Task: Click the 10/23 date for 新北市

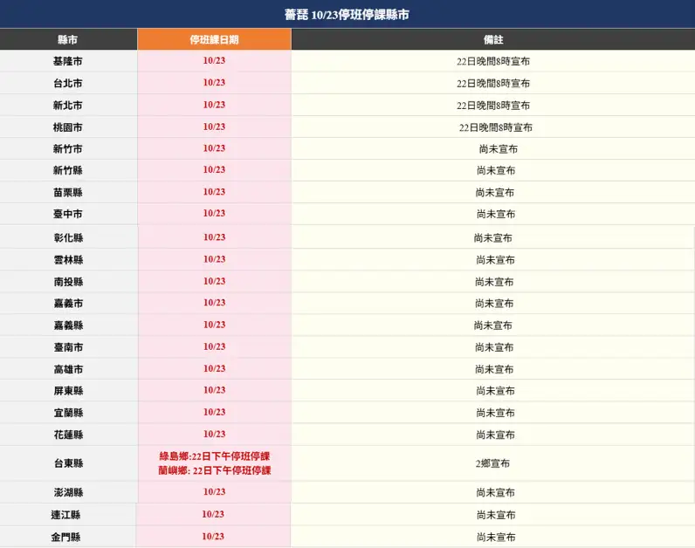Action: pyautogui.click(x=214, y=105)
